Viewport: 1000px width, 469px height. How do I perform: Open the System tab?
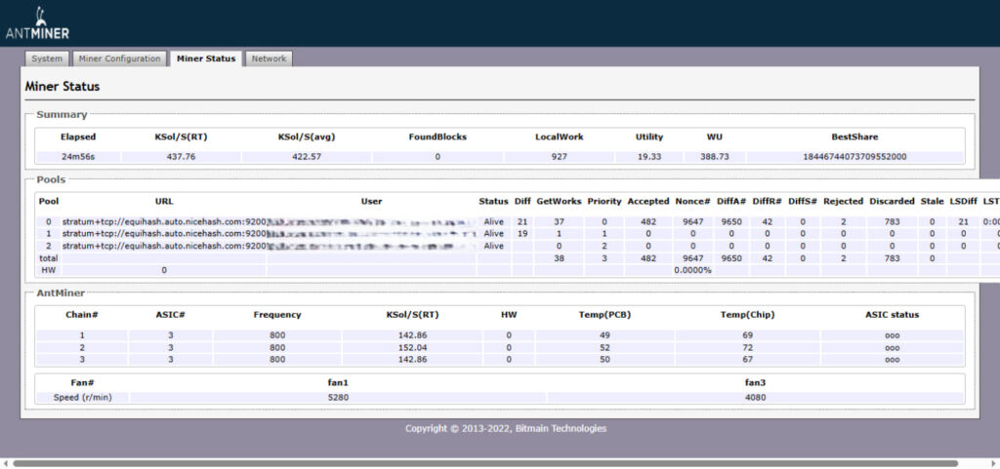(x=47, y=59)
